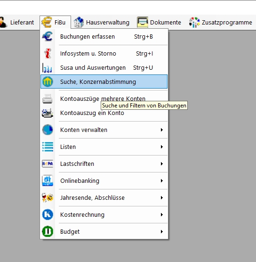Click the list icon beside Listen
The width and height of the screenshot is (256, 262).
click(48, 147)
